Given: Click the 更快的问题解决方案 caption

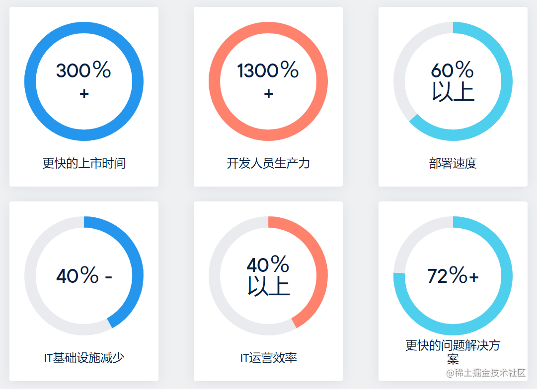Looking at the screenshot, I should [453, 352].
